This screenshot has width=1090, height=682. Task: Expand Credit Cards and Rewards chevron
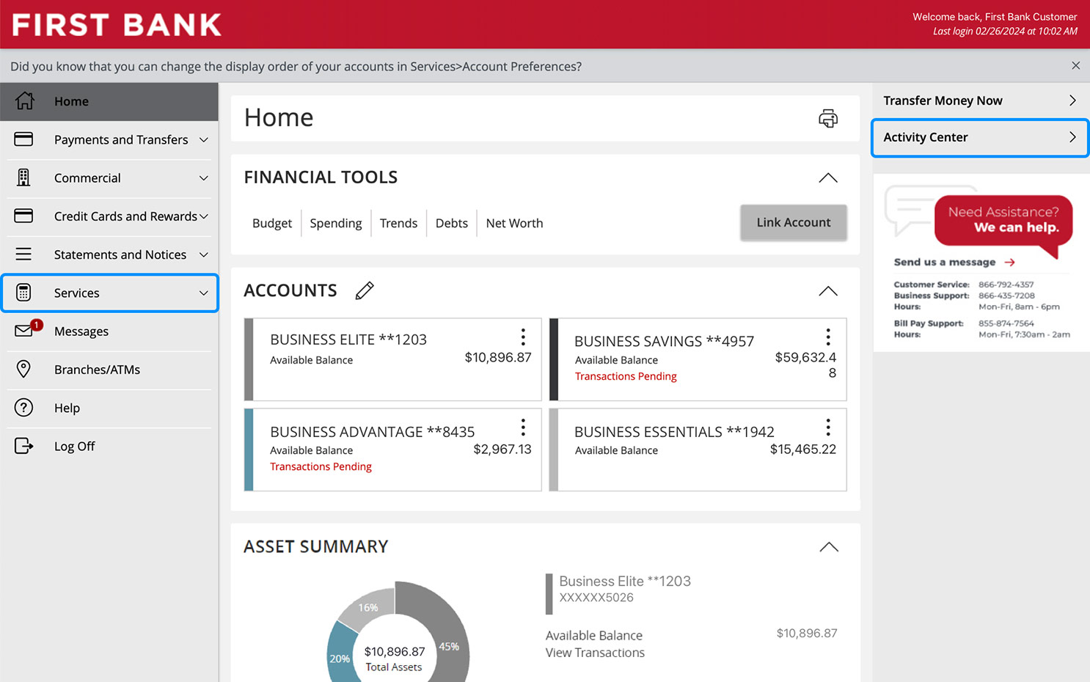204,216
